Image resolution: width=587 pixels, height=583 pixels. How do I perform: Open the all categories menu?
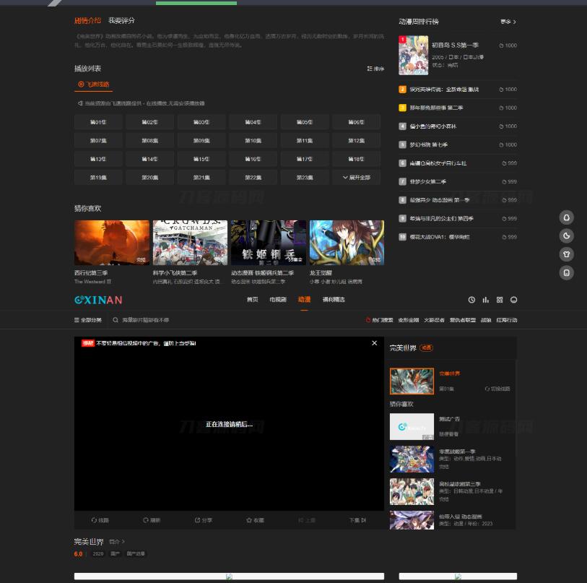(x=87, y=320)
